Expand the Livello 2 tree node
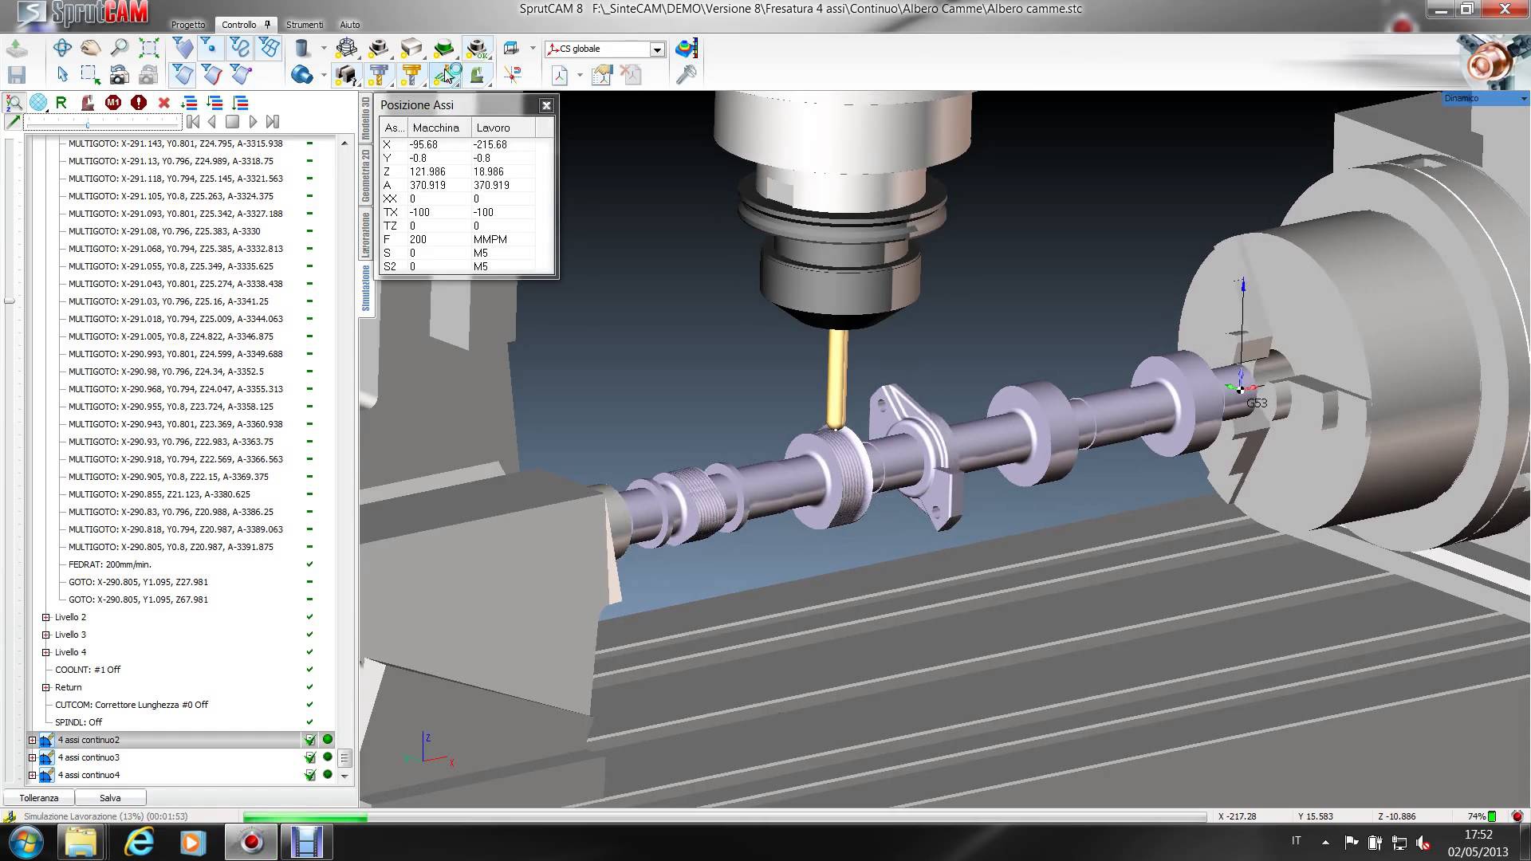 (x=45, y=617)
